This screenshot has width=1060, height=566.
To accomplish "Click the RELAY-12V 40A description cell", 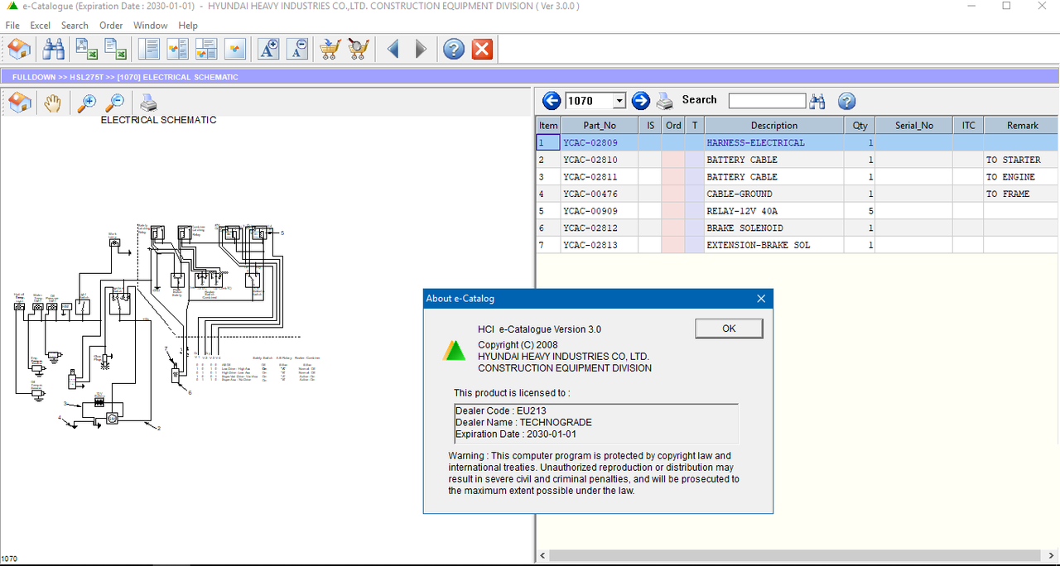I will point(774,211).
